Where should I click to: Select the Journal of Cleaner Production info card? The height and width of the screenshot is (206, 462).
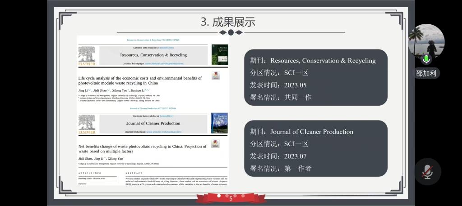tap(316, 149)
